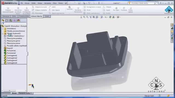175x98 pixels.
Task: Click the Rozcięcie tool
Action: pyautogui.click(x=124, y=9)
